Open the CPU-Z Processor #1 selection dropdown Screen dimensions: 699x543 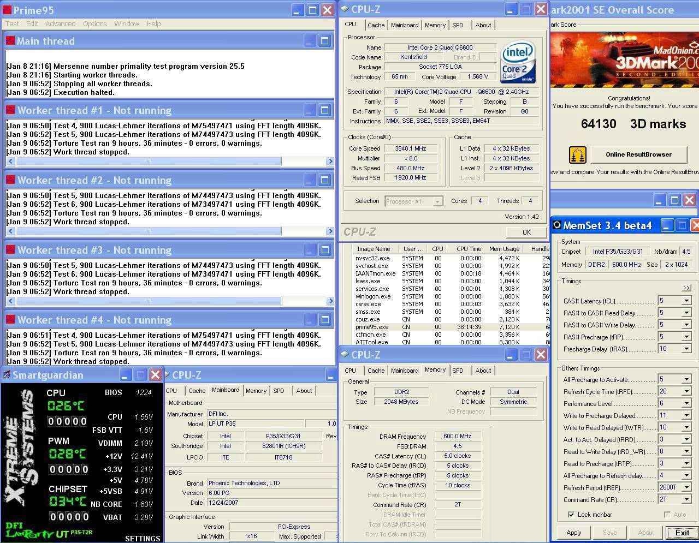click(437, 201)
